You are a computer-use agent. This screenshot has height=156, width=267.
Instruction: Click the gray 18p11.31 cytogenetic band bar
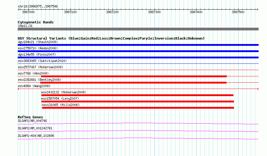point(138,29)
